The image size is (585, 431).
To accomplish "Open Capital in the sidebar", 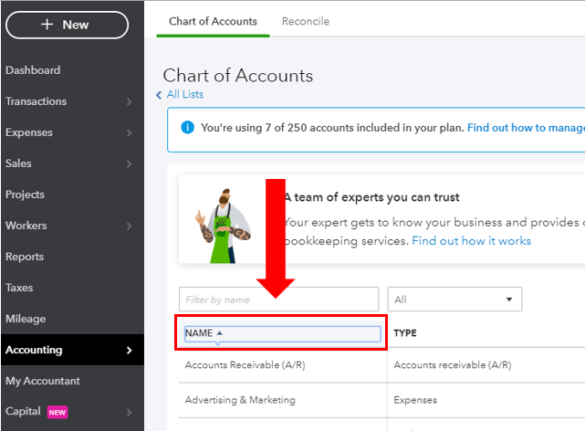I will point(23,411).
